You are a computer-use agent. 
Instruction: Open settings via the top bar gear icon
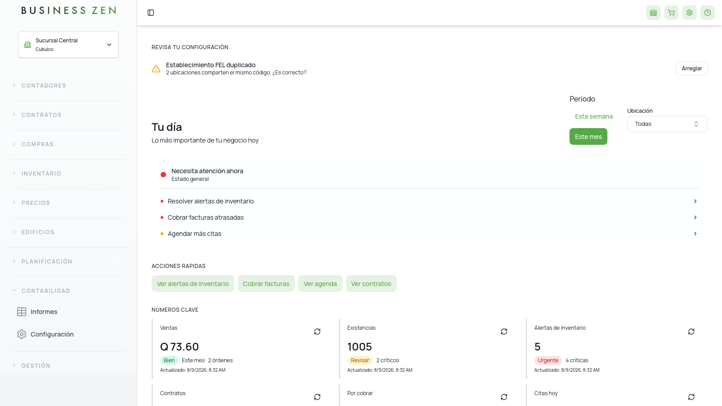click(x=690, y=13)
